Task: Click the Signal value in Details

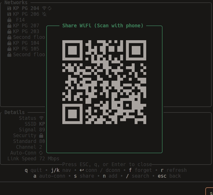Action: coord(42,130)
